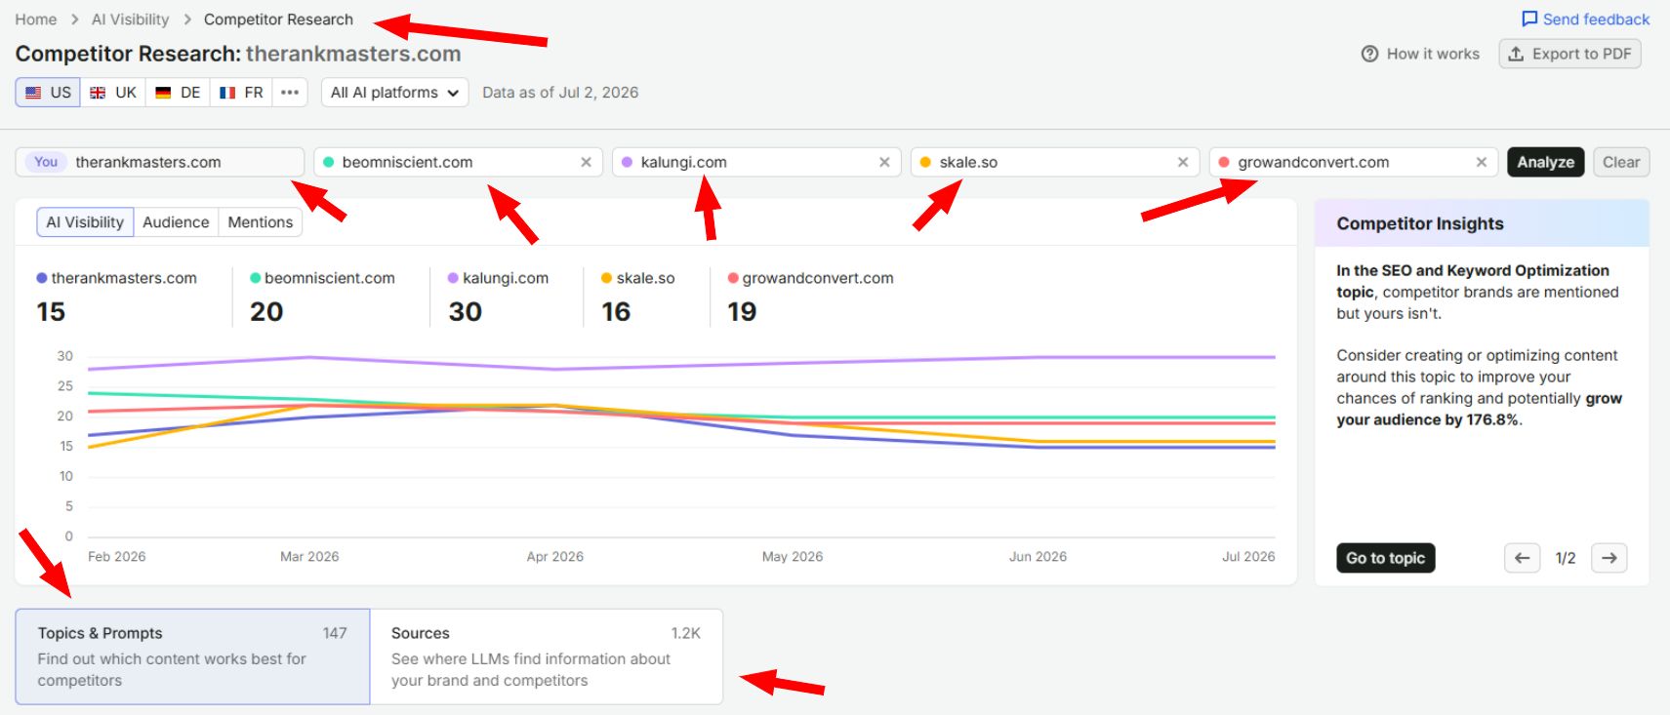The image size is (1670, 715).
Task: Click the kalungi.com score value 30
Action: point(466,312)
